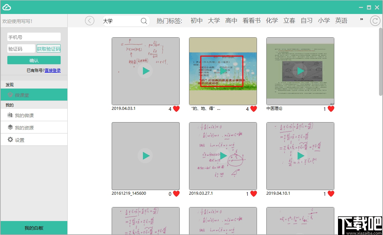Open 设置 settings
383x235 pixels.
34,140
